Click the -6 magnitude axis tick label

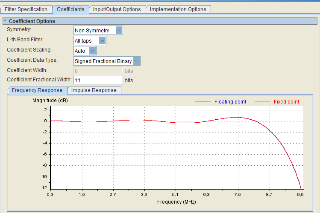45,154
